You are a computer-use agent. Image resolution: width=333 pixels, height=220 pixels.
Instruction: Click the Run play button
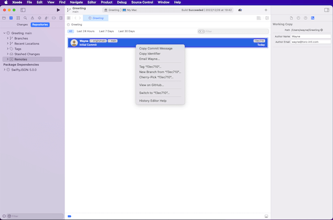(58, 10)
